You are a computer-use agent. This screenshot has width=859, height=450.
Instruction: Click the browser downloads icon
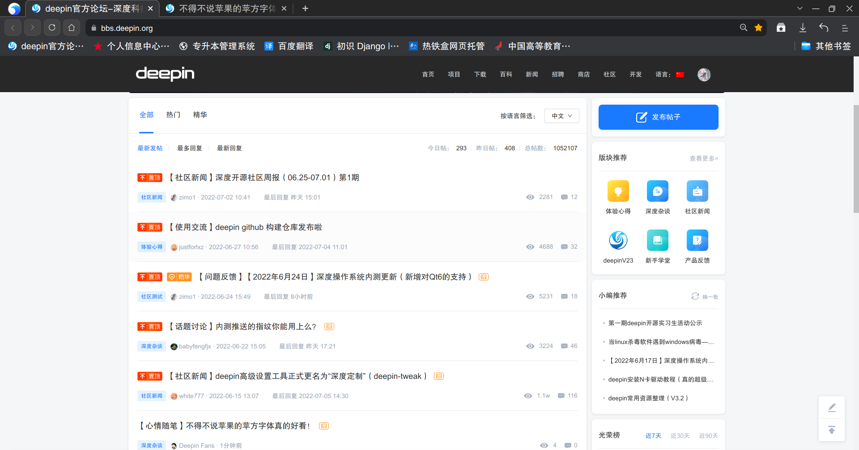tap(803, 28)
